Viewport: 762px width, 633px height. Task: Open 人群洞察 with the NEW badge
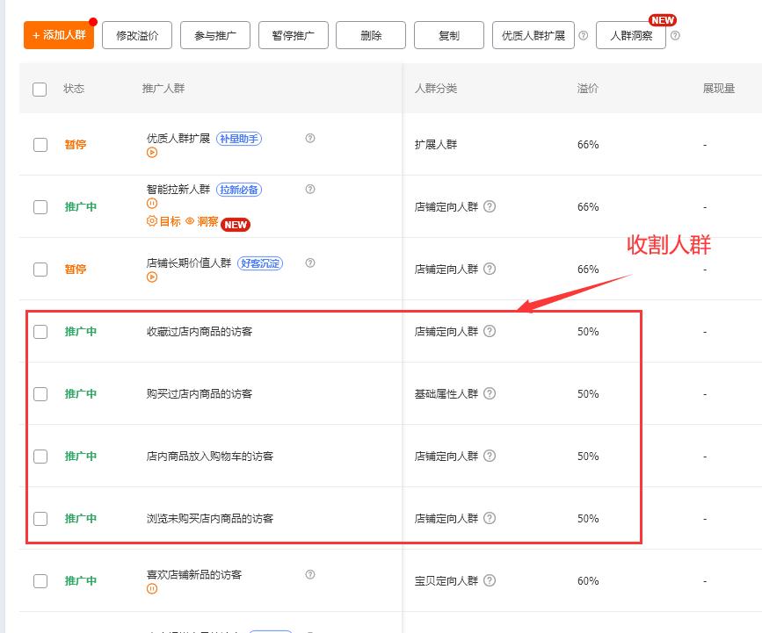pyautogui.click(x=630, y=35)
